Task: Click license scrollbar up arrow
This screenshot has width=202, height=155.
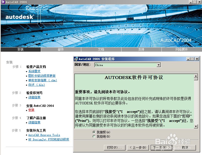Action: (196, 76)
